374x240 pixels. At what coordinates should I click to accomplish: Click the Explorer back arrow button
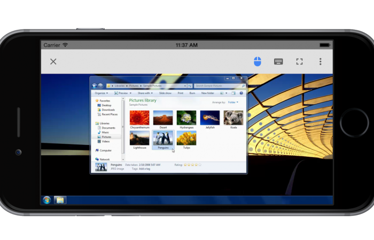click(x=95, y=85)
